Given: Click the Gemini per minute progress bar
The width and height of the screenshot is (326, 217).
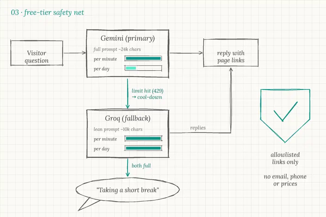Looking at the screenshot, I should point(143,58).
